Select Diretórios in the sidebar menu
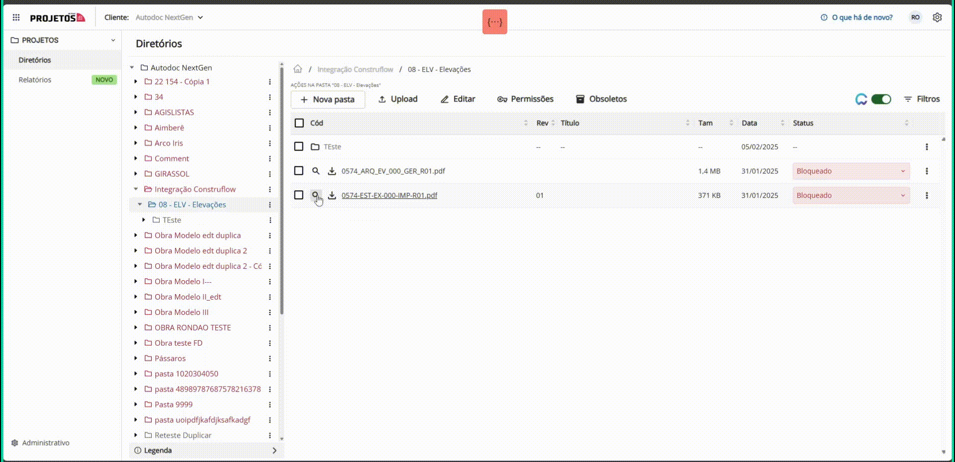The height and width of the screenshot is (462, 955). [35, 60]
